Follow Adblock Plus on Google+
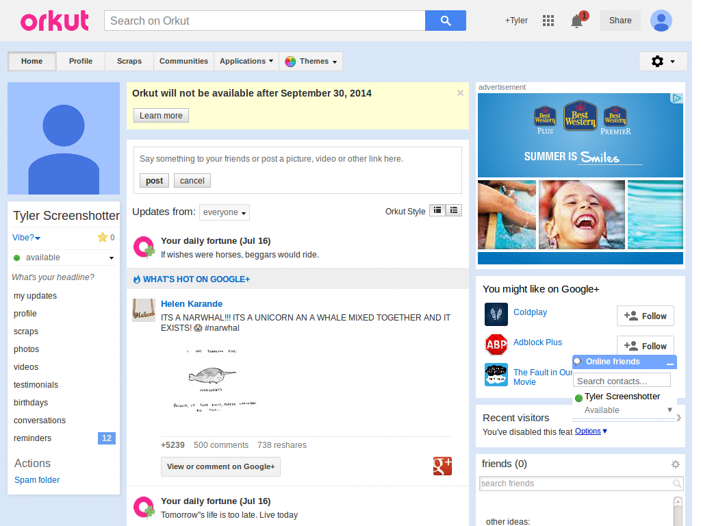Viewport: 701px width, 526px height. pos(645,345)
